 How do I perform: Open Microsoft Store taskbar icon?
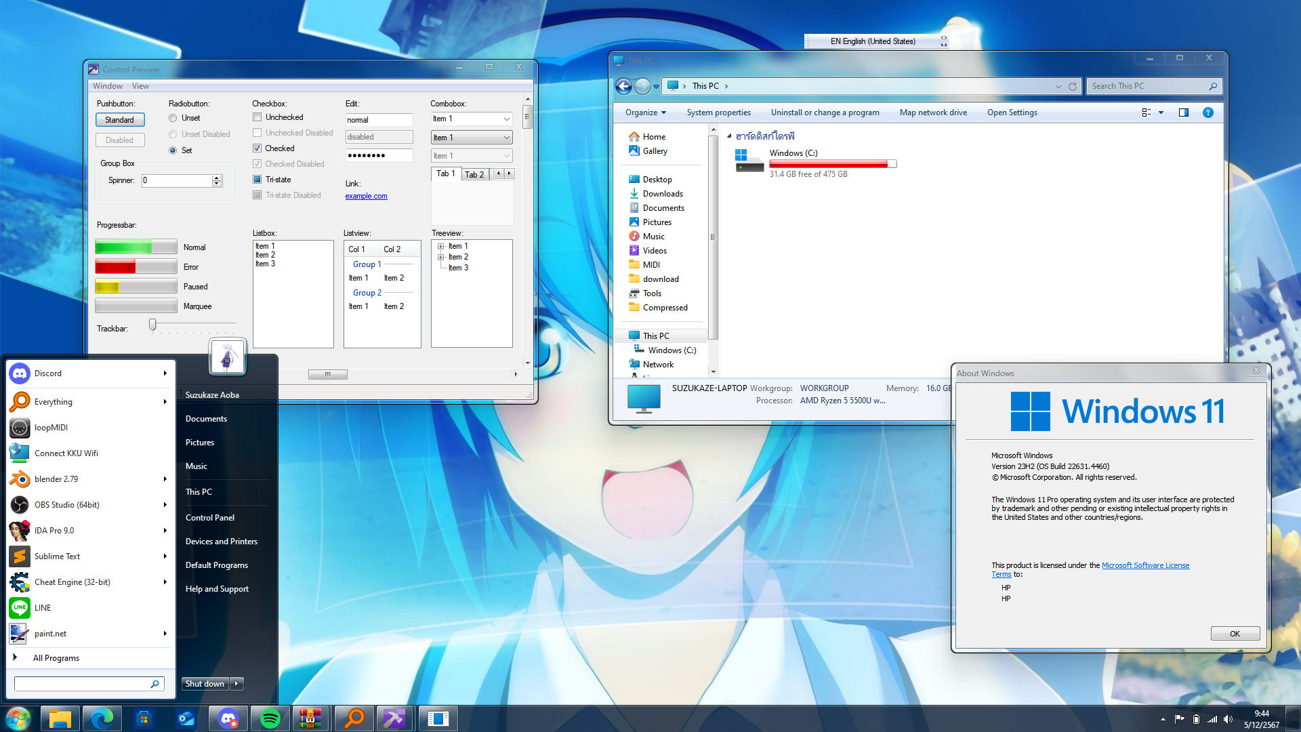pyautogui.click(x=144, y=718)
